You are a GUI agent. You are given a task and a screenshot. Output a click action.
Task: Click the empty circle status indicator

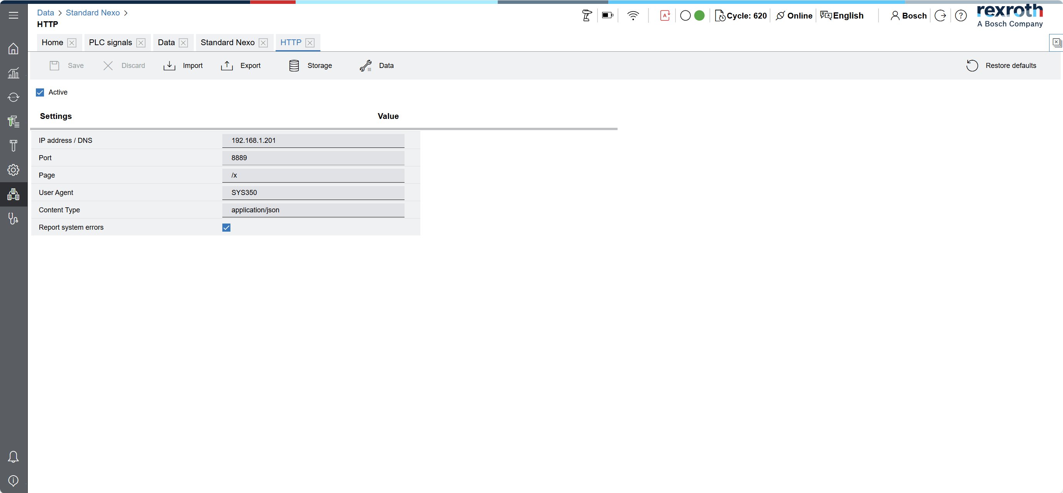coord(685,16)
